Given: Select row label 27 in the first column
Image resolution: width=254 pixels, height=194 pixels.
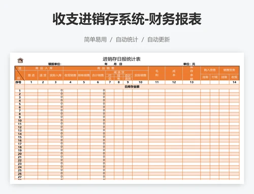Looking at the screenshot, I should (20, 177).
